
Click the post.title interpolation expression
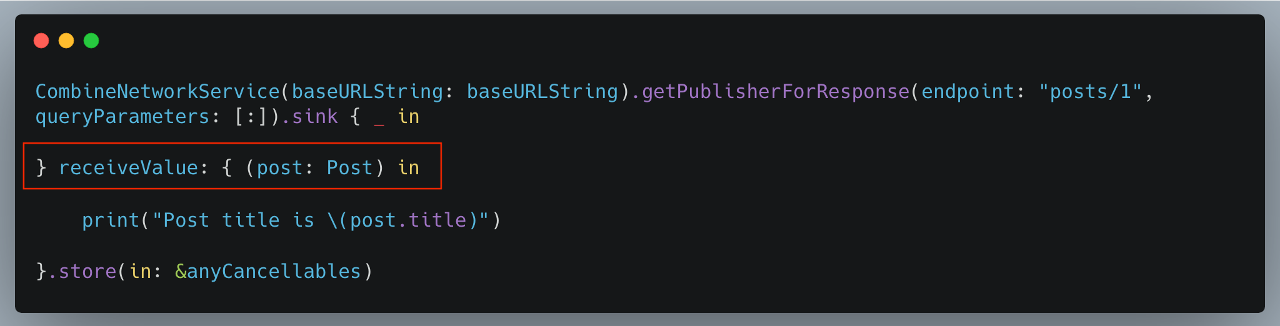click(x=408, y=220)
